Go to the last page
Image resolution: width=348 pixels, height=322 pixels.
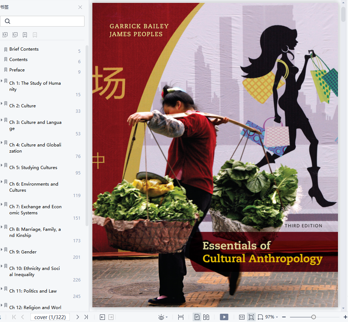pos(86,317)
